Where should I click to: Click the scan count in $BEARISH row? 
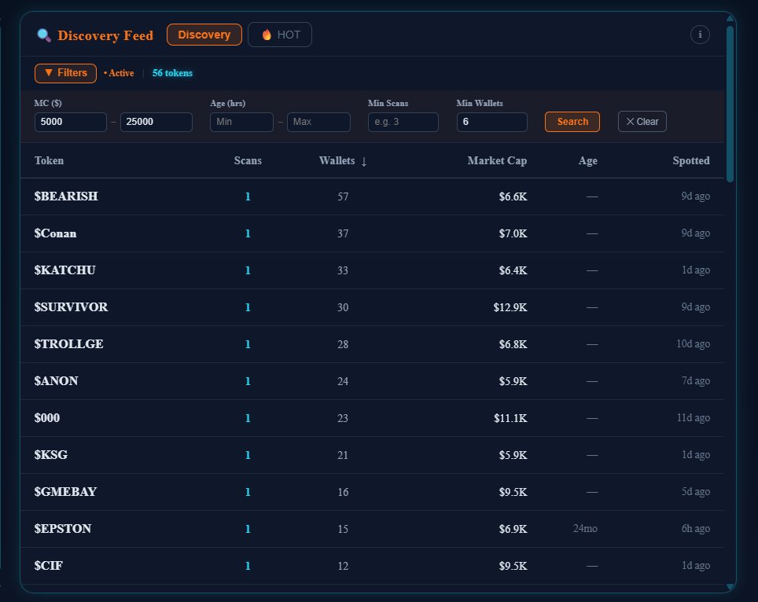248,196
